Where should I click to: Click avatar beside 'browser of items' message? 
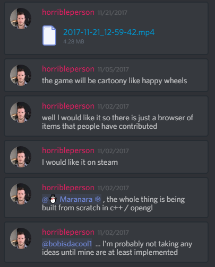tap(21, 112)
